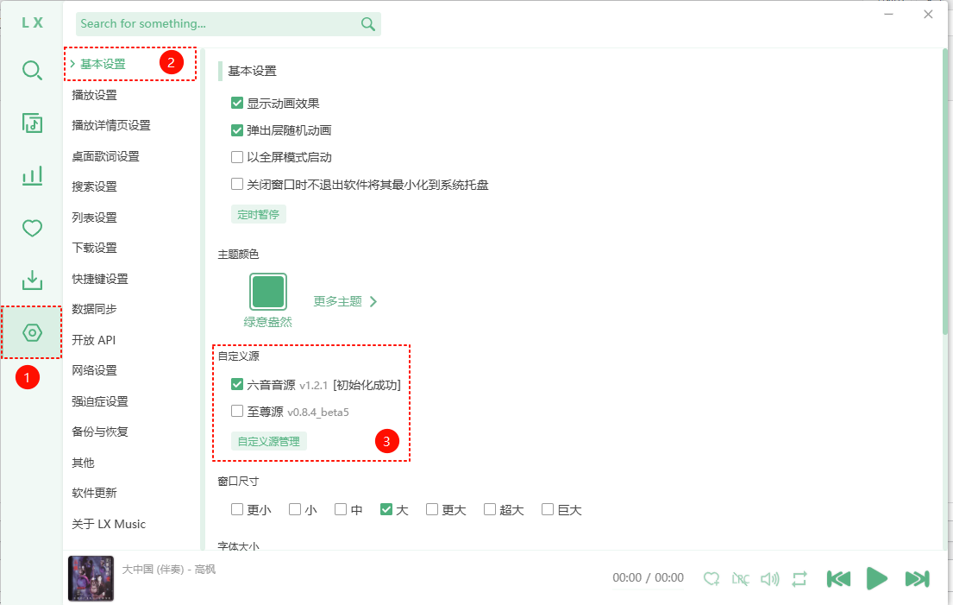Screen dimensions: 953x605
Task: Go to 播放设置 settings section
Action: tap(95, 95)
